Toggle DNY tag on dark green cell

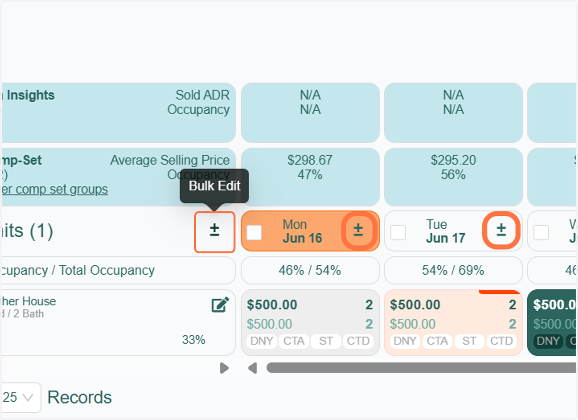548,341
